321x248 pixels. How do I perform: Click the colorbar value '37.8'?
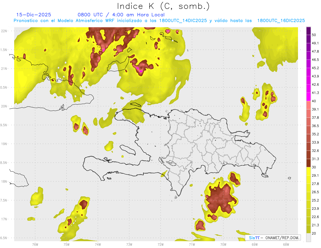click(315, 117)
